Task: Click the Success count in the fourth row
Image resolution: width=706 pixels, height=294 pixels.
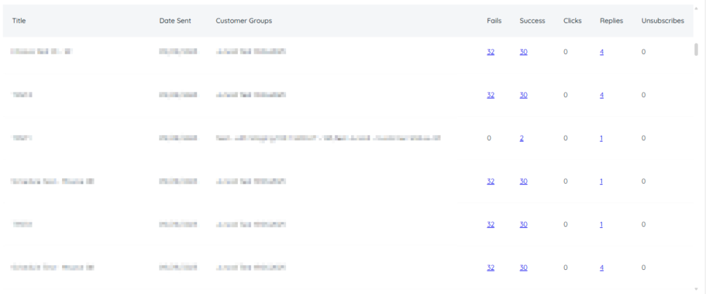Action: pyautogui.click(x=523, y=182)
